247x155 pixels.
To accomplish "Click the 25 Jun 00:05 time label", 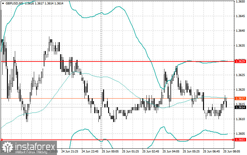I will coord(110,152).
